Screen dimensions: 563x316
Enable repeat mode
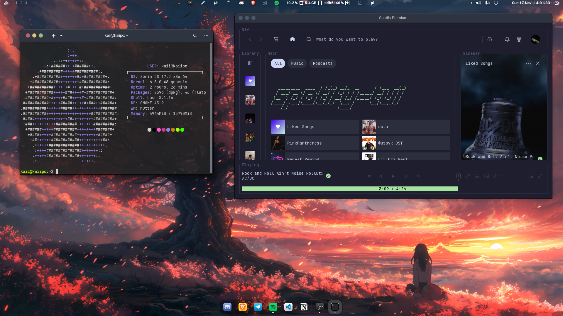[418, 176]
